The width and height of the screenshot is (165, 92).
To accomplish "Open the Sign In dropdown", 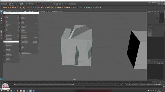I will 72,4.
